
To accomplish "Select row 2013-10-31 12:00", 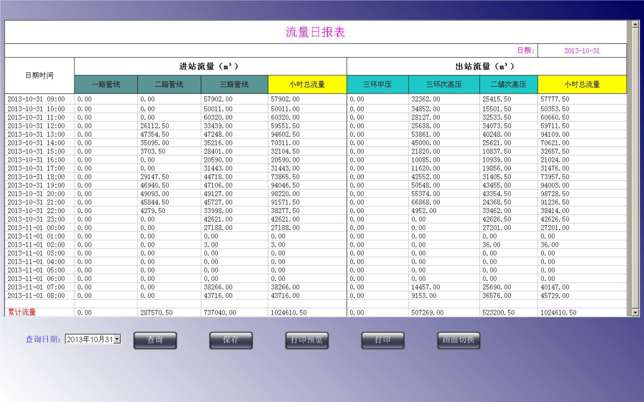I will [316, 126].
